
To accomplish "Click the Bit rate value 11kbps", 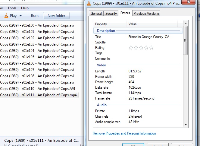I will tap(134, 111).
